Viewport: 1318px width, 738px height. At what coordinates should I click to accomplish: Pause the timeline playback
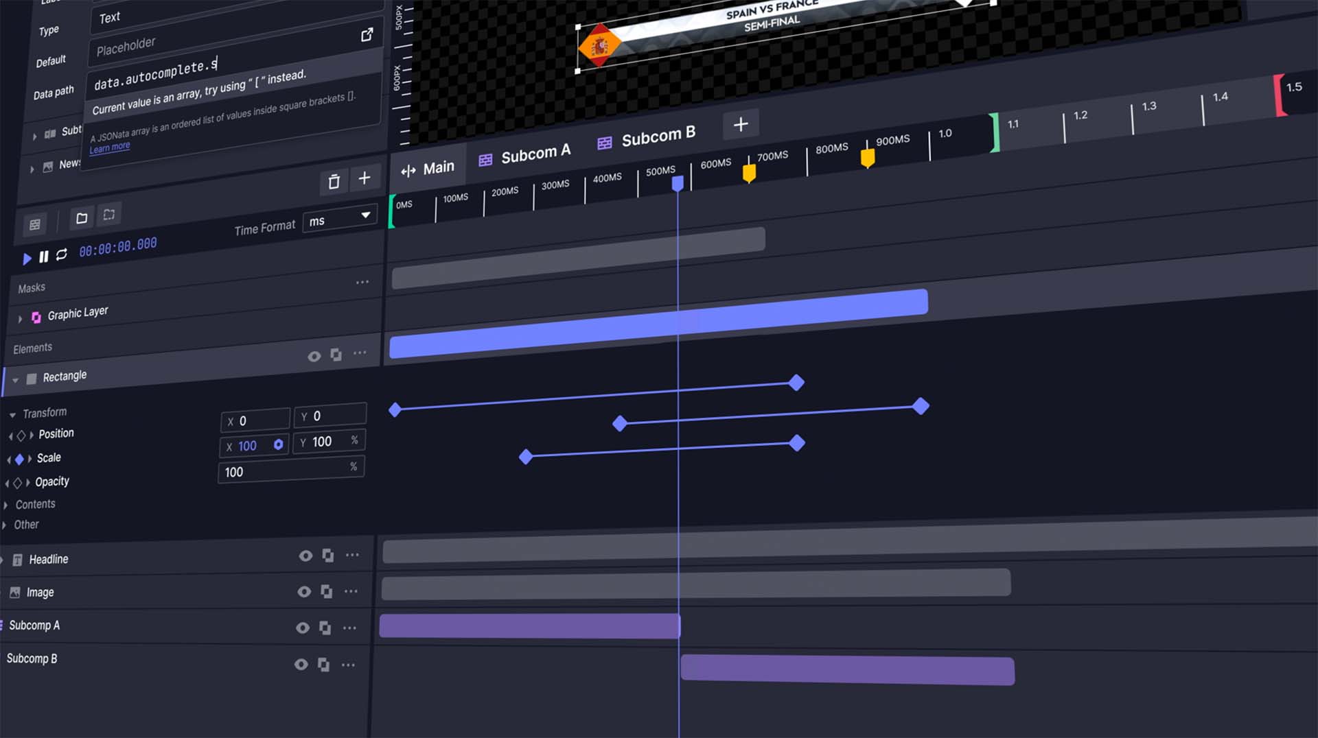coord(44,257)
